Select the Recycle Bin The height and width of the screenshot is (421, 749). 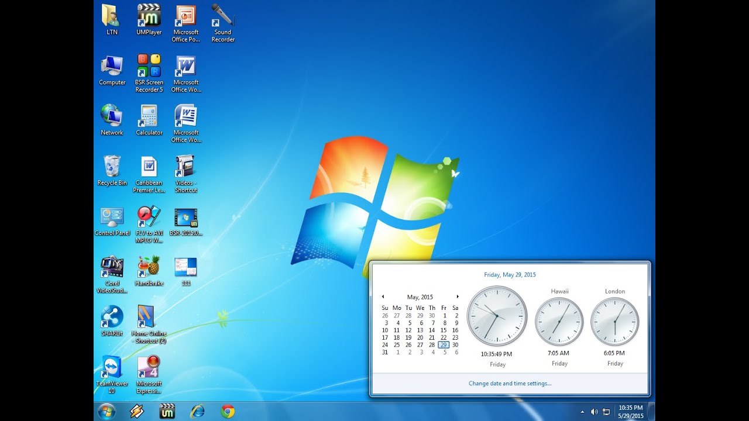112,171
